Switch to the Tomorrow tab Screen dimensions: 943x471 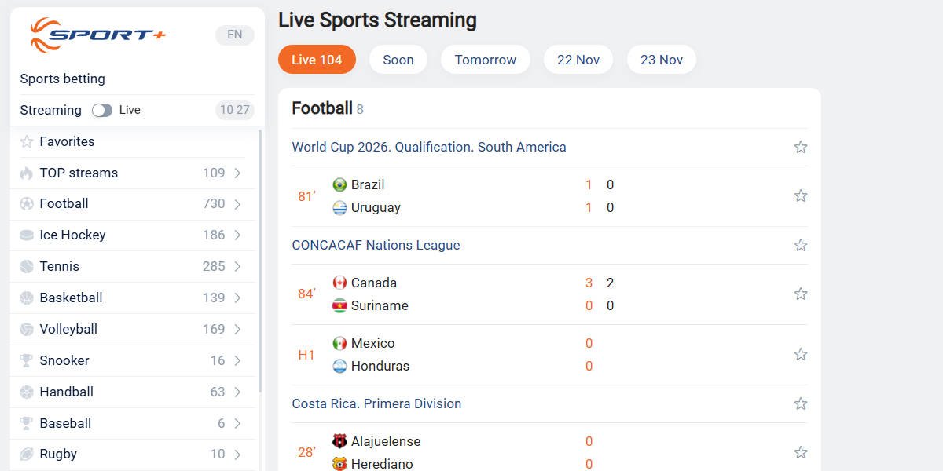[485, 60]
